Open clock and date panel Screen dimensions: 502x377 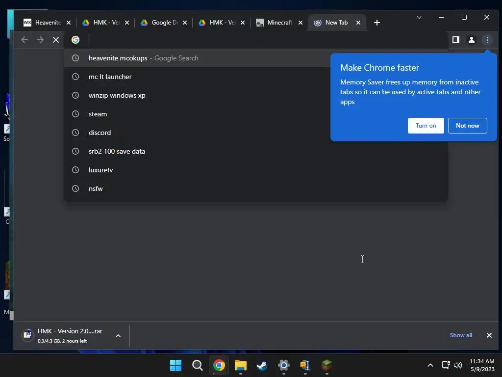point(482,365)
